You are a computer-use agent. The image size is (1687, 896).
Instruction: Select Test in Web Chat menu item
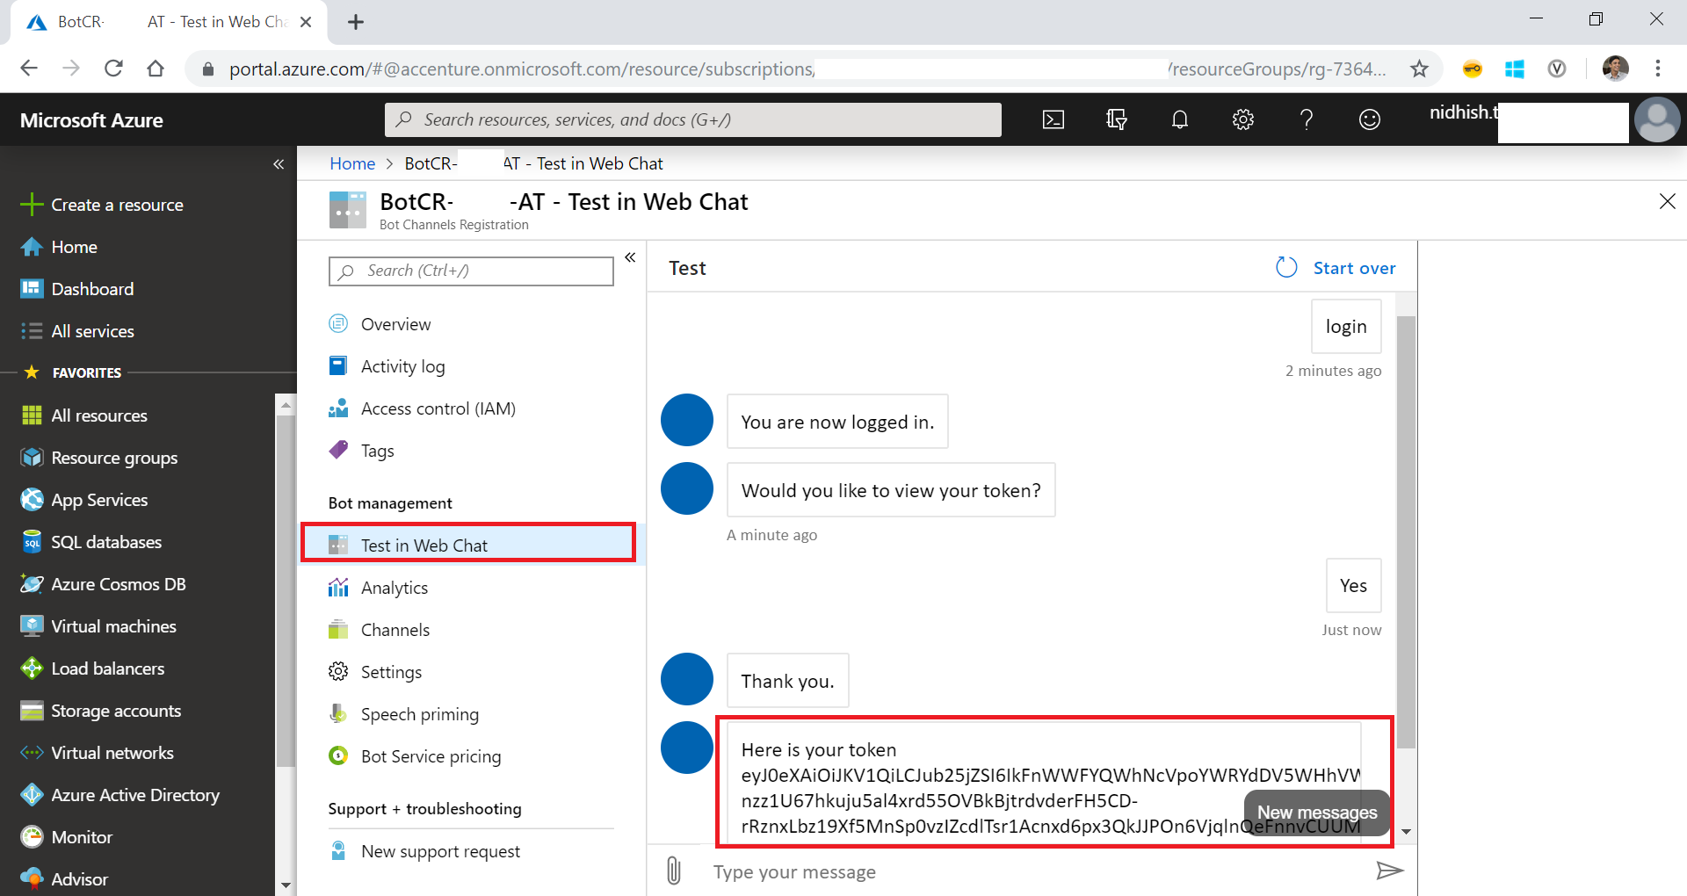tap(424, 545)
